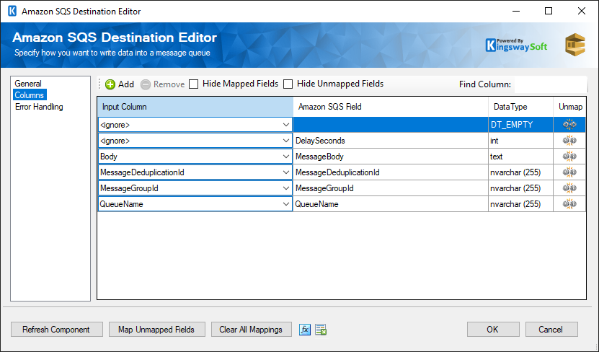The width and height of the screenshot is (599, 352).
Task: Click the DT_EMPTY data type cell
Action: click(520, 125)
